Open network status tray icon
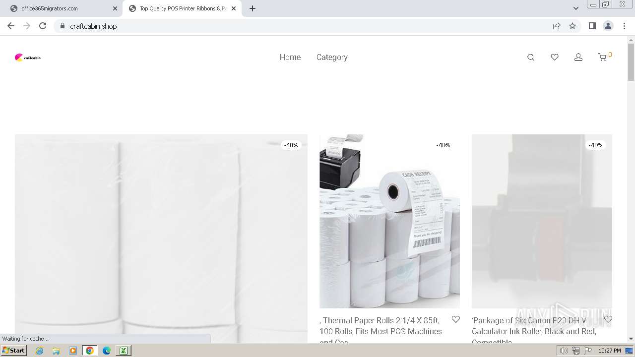 [576, 351]
